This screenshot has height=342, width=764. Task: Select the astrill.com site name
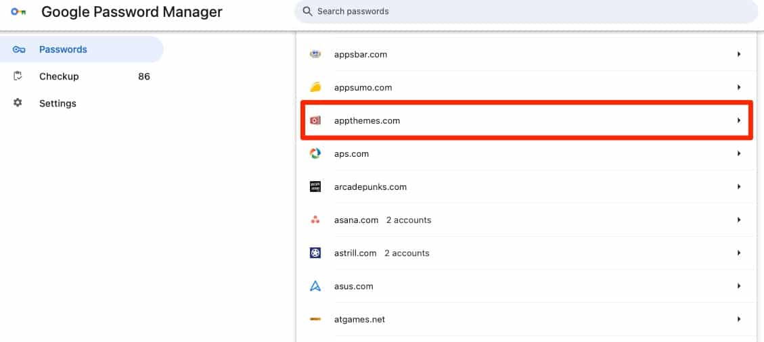pyautogui.click(x=355, y=253)
